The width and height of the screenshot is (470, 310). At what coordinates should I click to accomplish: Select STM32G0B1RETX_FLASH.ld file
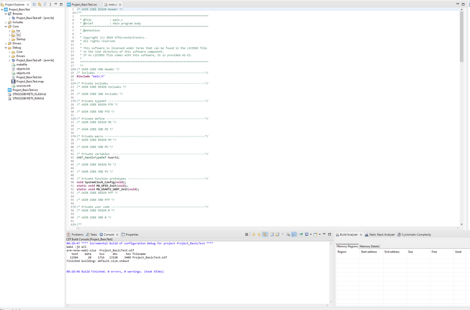pos(29,94)
